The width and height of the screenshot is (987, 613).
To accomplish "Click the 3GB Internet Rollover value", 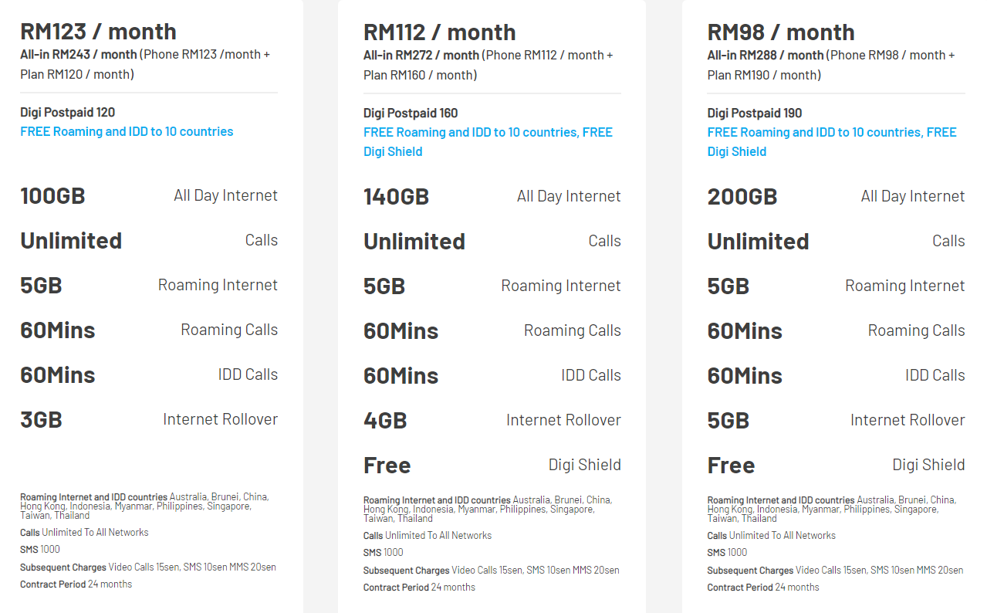I will click(41, 420).
